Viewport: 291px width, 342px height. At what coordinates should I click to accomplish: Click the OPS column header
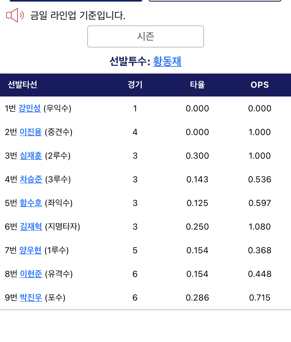click(260, 85)
